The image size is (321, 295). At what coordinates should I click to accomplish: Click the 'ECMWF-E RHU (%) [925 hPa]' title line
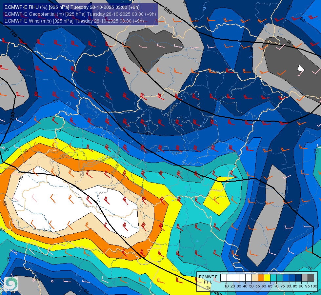72,7
